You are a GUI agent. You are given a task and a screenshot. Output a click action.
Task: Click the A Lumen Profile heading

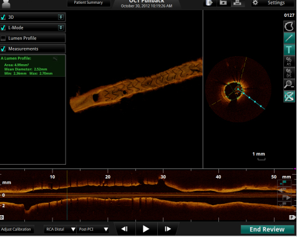(16, 59)
